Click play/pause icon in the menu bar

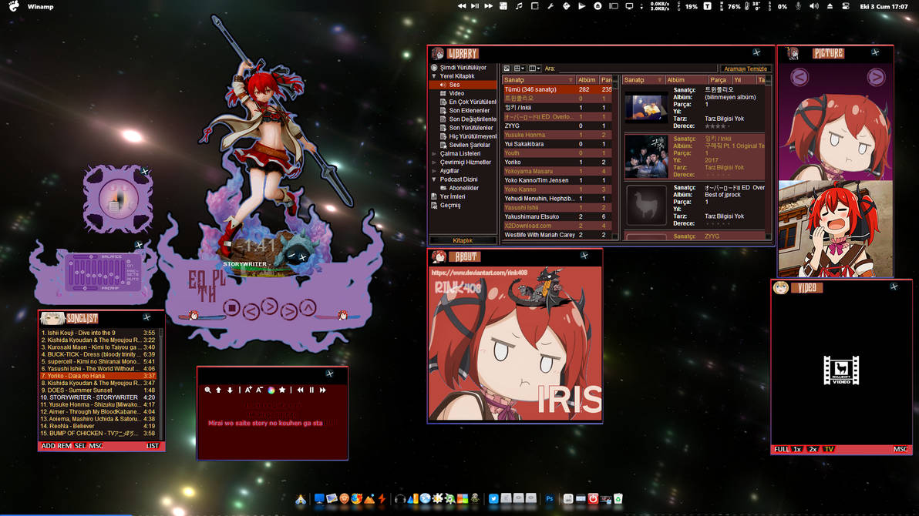click(476, 6)
